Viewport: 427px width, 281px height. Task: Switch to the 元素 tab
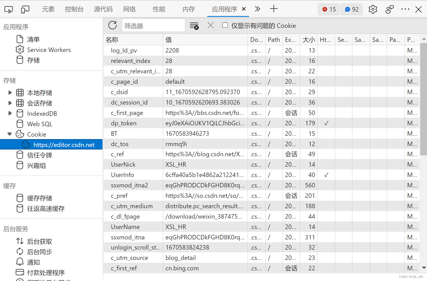point(48,9)
